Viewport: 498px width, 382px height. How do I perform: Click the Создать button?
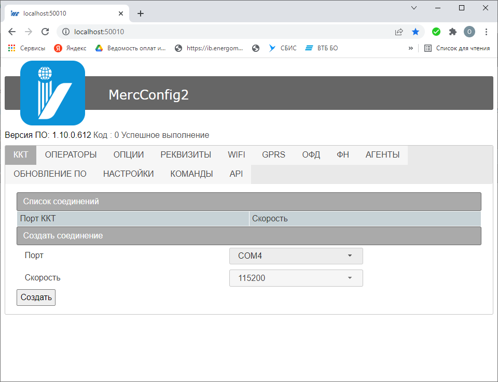point(36,298)
